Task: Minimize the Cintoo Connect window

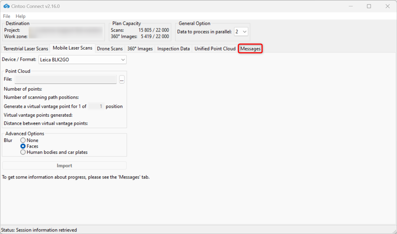Action: 351,6
